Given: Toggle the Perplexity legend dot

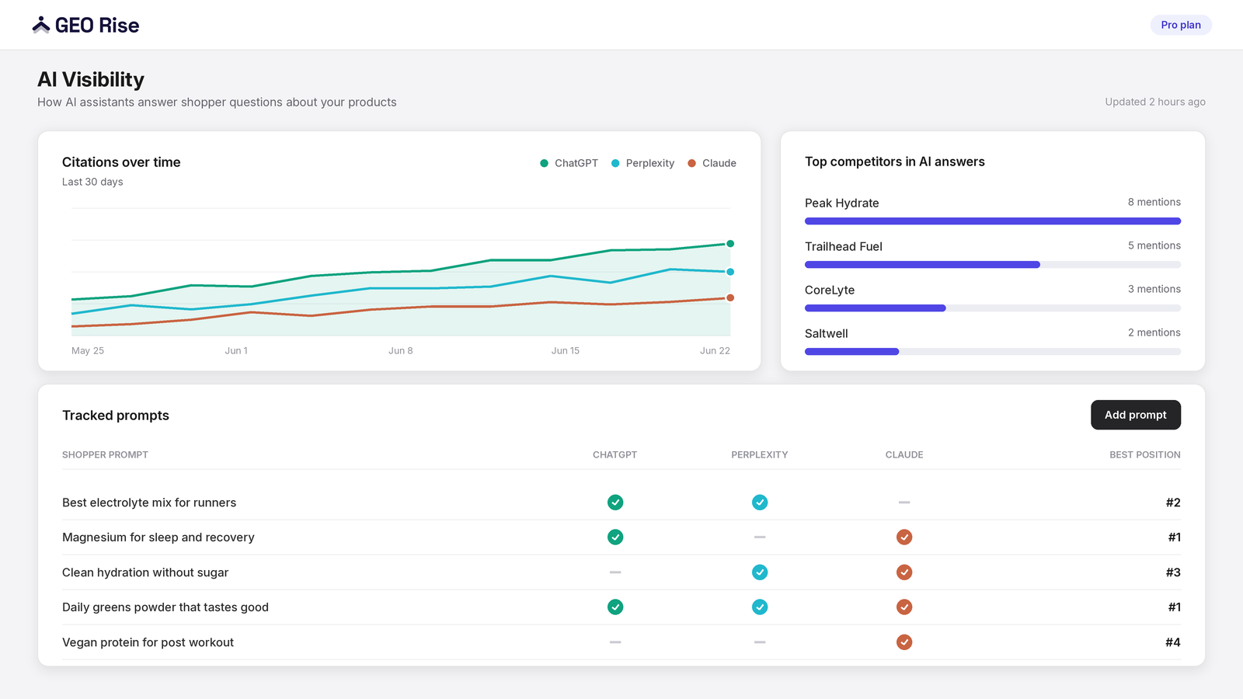Looking at the screenshot, I should (615, 163).
